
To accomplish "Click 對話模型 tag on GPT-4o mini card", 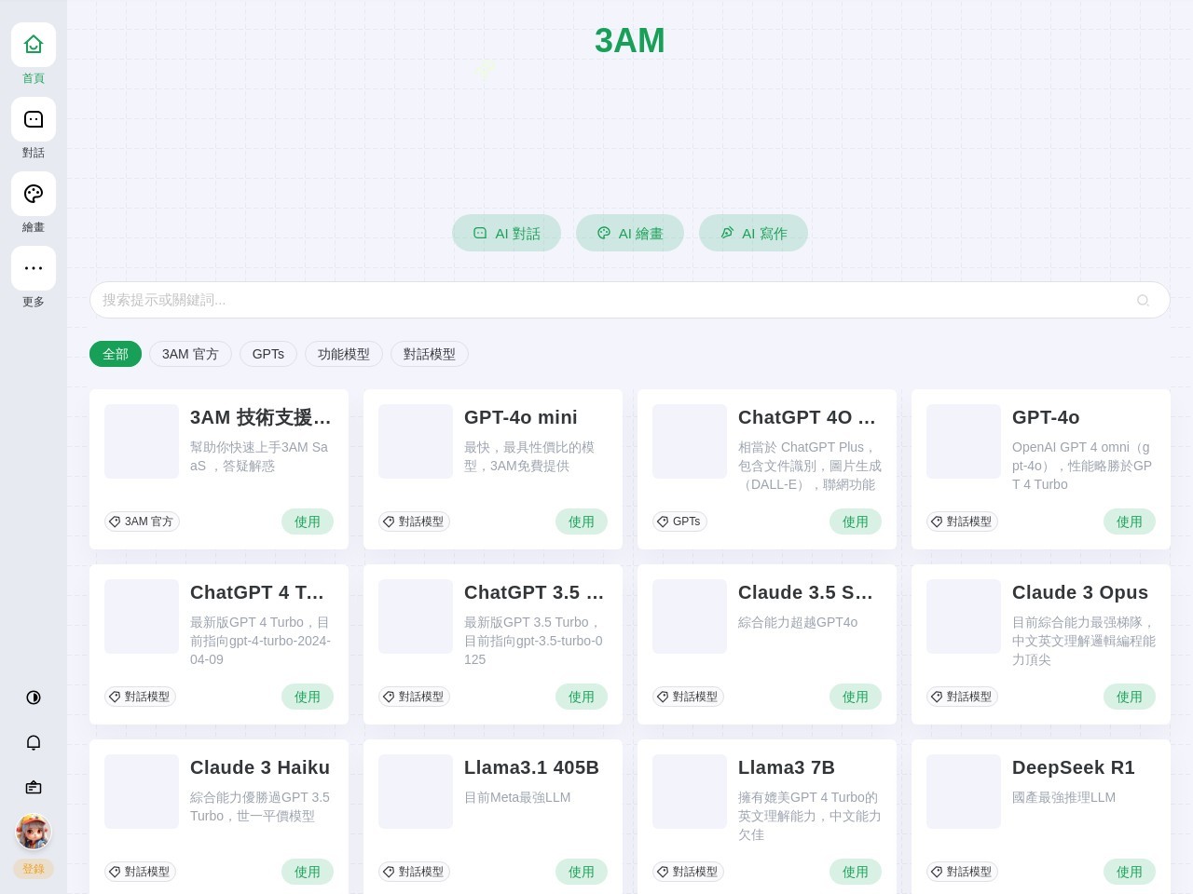I will click(x=414, y=521).
